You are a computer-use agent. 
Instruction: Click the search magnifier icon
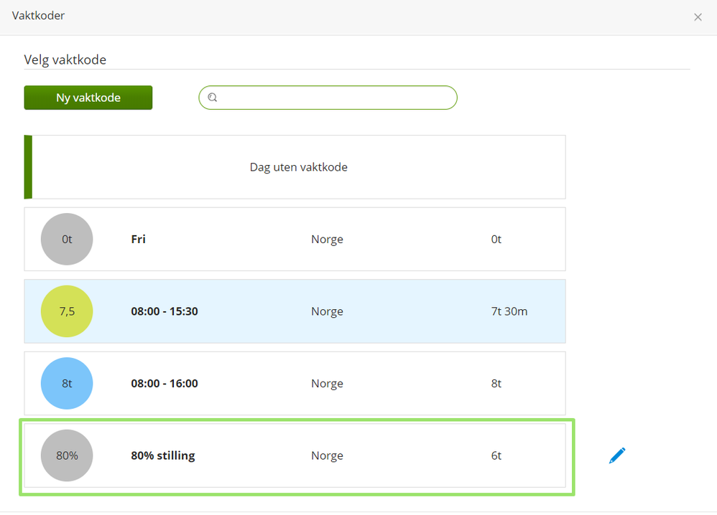click(x=213, y=98)
